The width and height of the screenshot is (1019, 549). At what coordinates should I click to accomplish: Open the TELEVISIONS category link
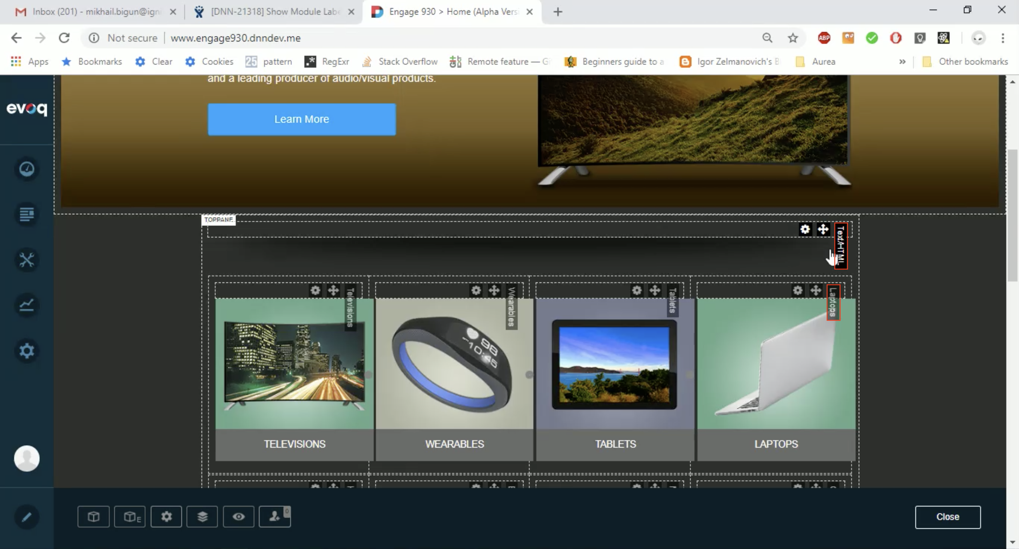pos(295,444)
